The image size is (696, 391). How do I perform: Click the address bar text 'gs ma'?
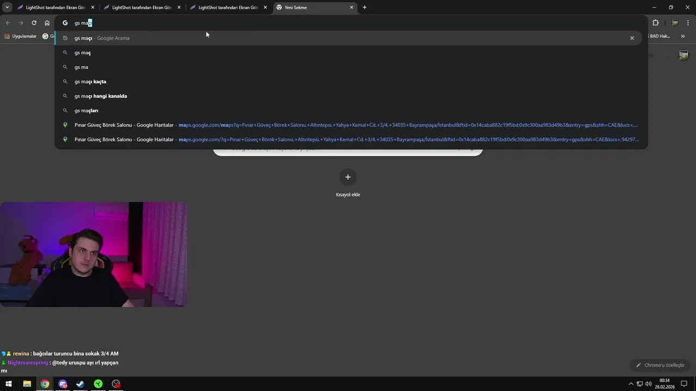point(81,23)
